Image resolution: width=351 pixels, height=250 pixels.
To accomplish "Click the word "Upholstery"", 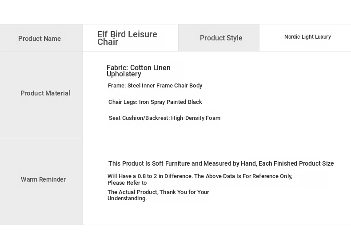I will tap(124, 74).
